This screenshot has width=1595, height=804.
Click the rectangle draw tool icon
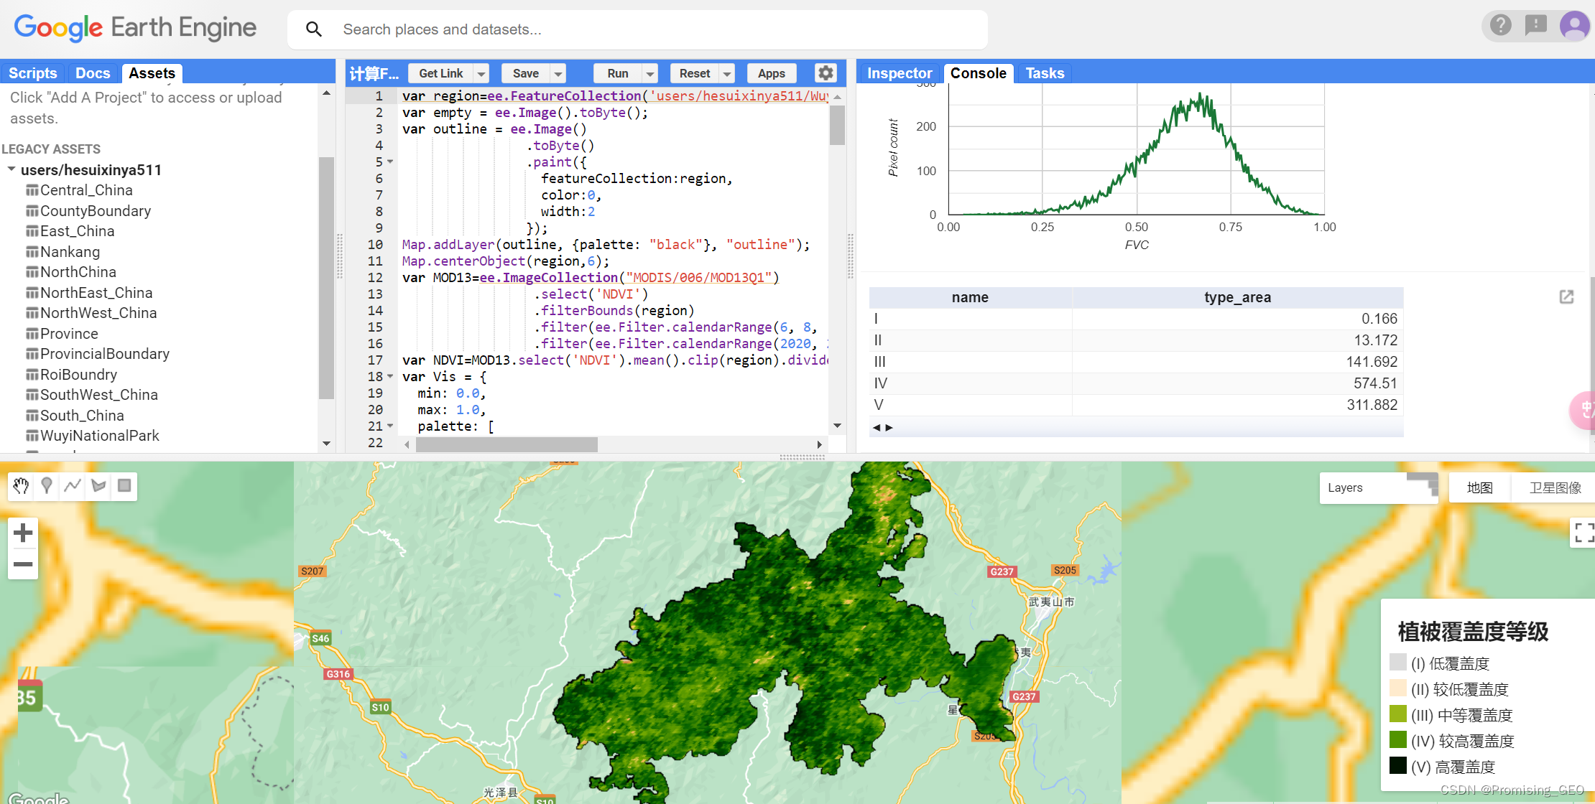click(122, 485)
